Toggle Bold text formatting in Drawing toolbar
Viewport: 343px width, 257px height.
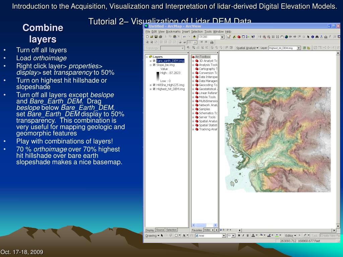[x=239, y=235]
